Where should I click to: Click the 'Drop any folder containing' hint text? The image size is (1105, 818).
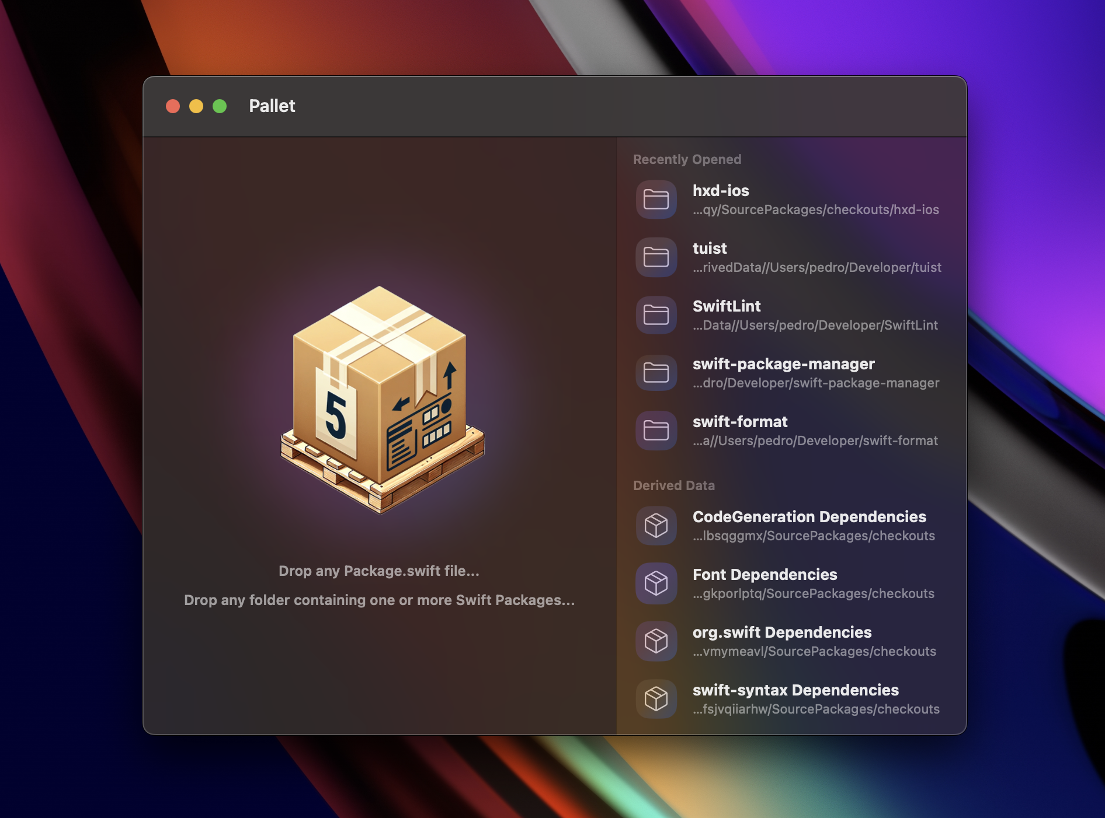pos(380,600)
